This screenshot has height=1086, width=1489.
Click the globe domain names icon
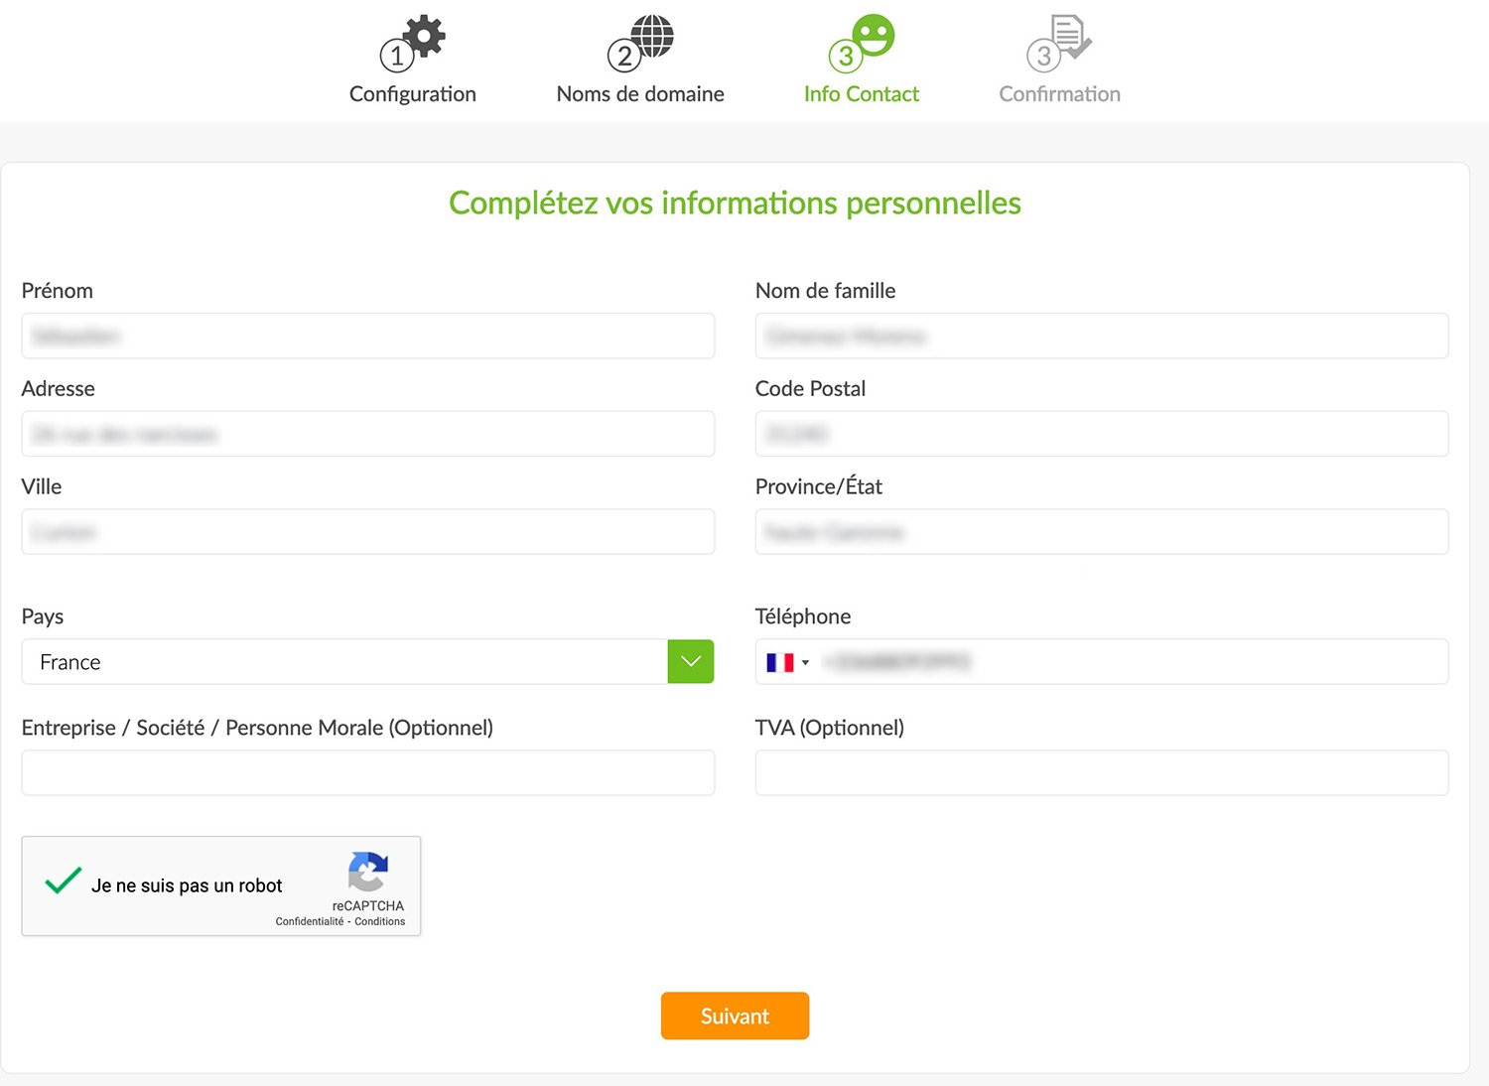coord(652,36)
